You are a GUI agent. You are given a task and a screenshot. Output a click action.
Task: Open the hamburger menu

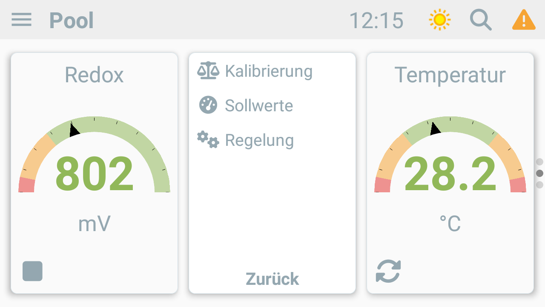point(21,20)
